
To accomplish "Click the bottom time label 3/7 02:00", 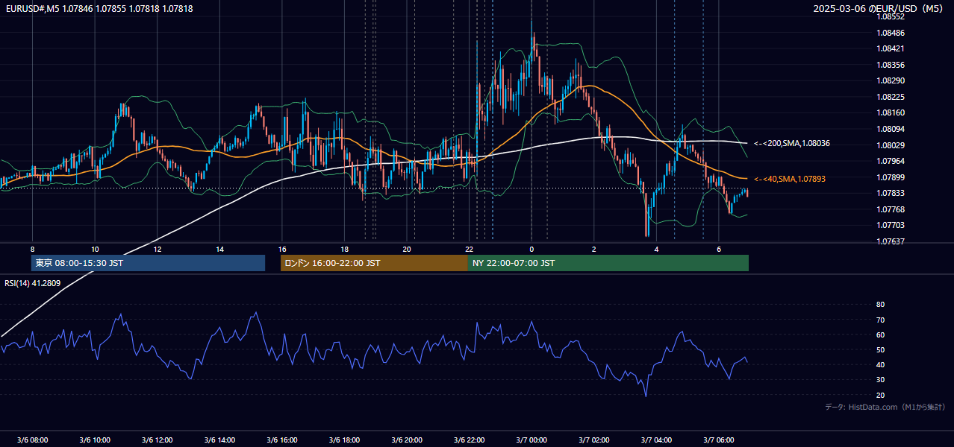I will tap(594, 440).
